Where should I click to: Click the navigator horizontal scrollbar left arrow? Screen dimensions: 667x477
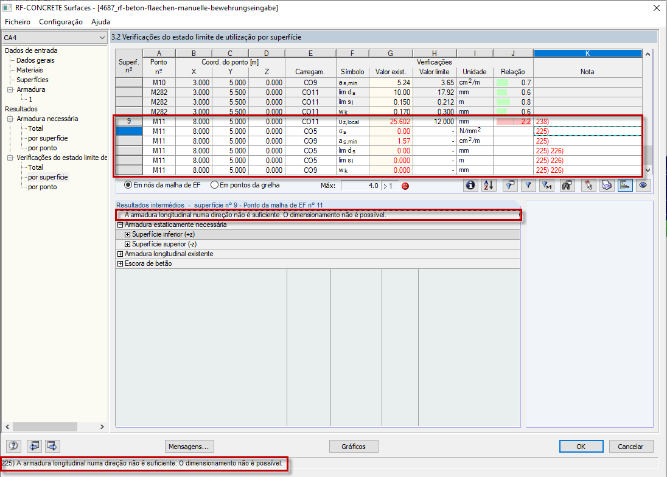click(7, 427)
